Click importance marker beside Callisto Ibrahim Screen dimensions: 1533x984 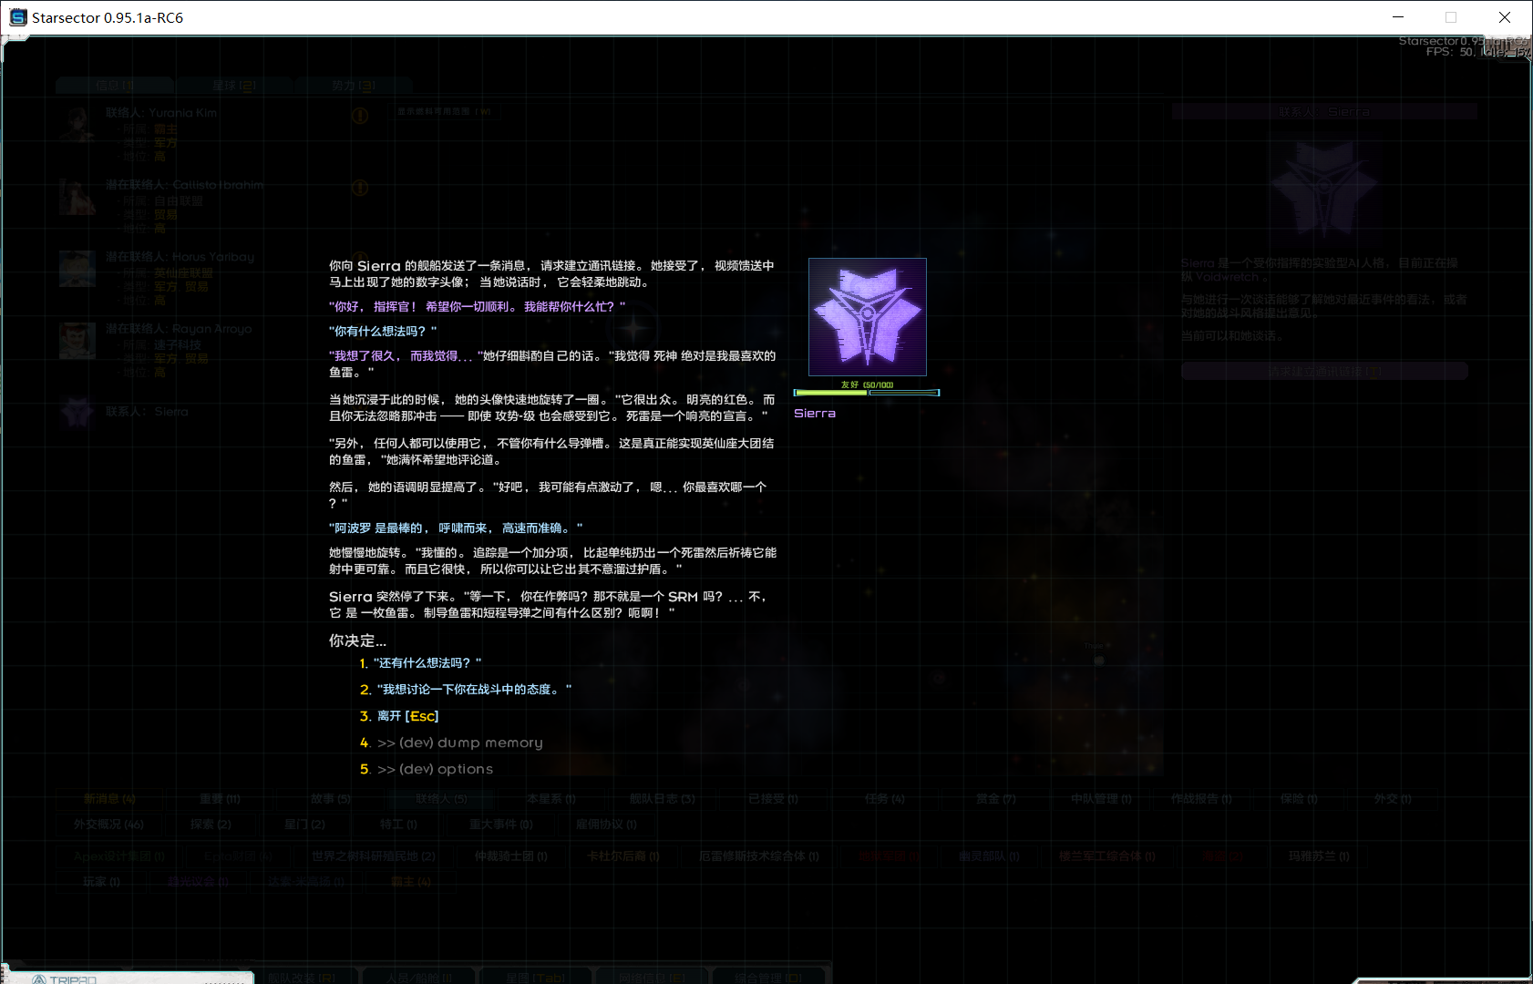pyautogui.click(x=360, y=188)
